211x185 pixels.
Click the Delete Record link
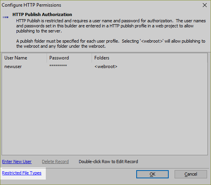55,162
